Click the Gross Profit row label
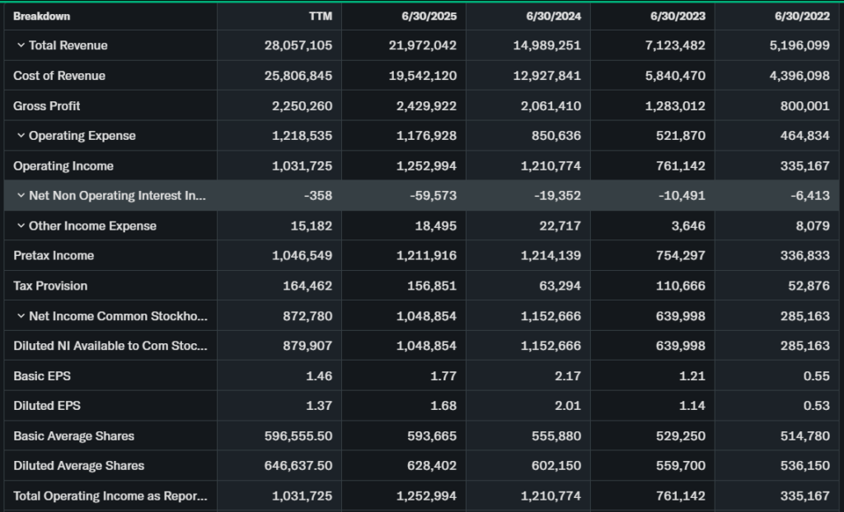Image resolution: width=844 pixels, height=512 pixels. tap(47, 106)
